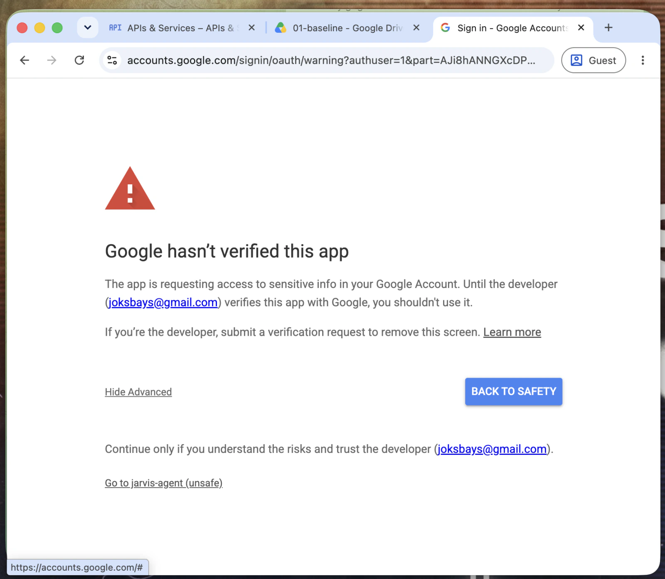Open the site information icon in address bar
Image resolution: width=665 pixels, height=579 pixels.
[x=112, y=61]
